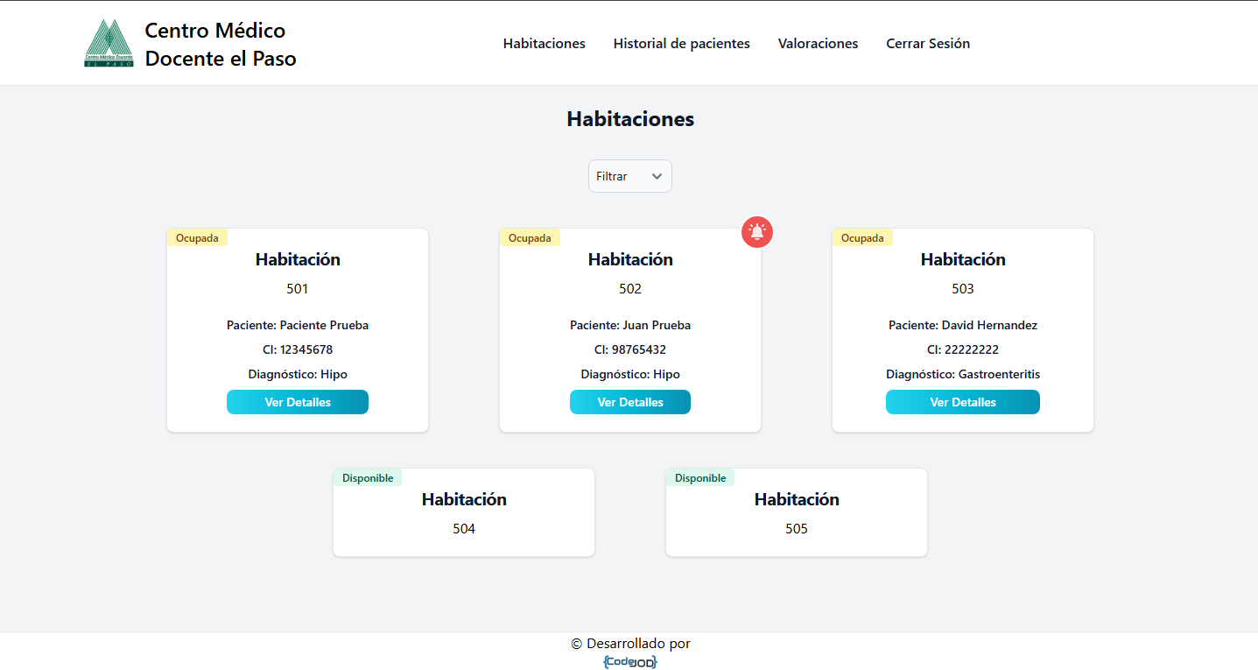Click the Ocupada badge on room 503
The width and height of the screenshot is (1258, 670).
coord(862,238)
